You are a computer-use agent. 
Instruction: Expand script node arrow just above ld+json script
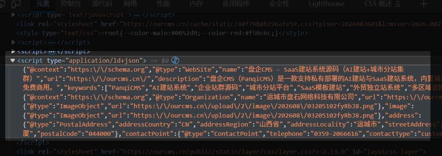pyautogui.click(x=13, y=51)
